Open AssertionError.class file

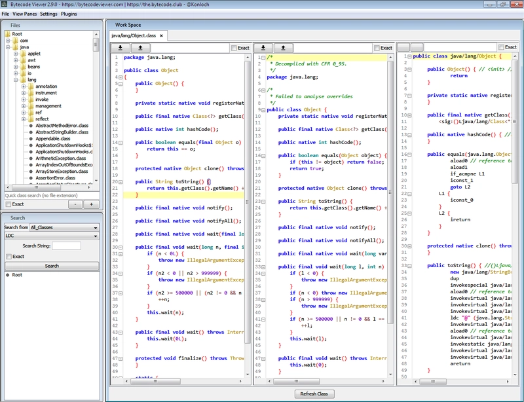coord(55,178)
